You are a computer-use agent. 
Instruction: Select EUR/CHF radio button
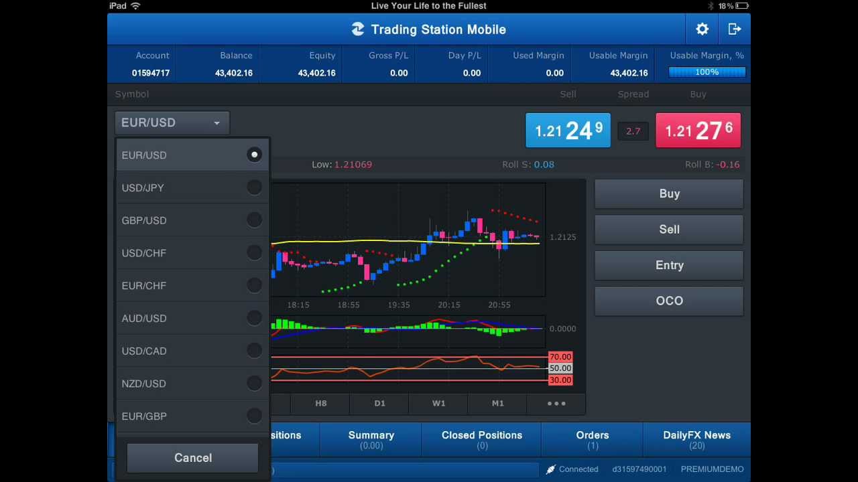coord(254,285)
